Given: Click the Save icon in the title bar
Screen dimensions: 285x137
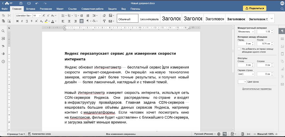Looking at the screenshot, I should (21, 3).
